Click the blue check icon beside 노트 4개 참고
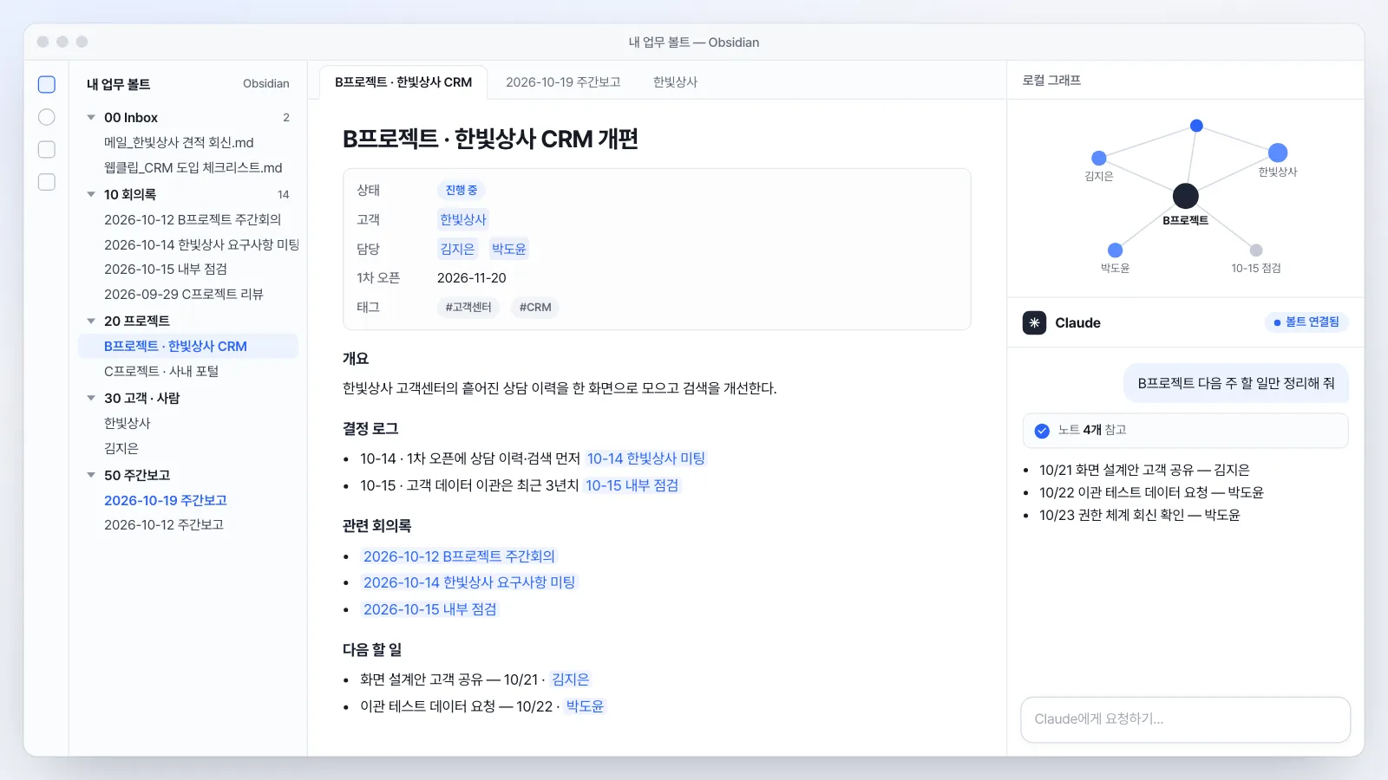This screenshot has width=1388, height=780. (x=1042, y=431)
